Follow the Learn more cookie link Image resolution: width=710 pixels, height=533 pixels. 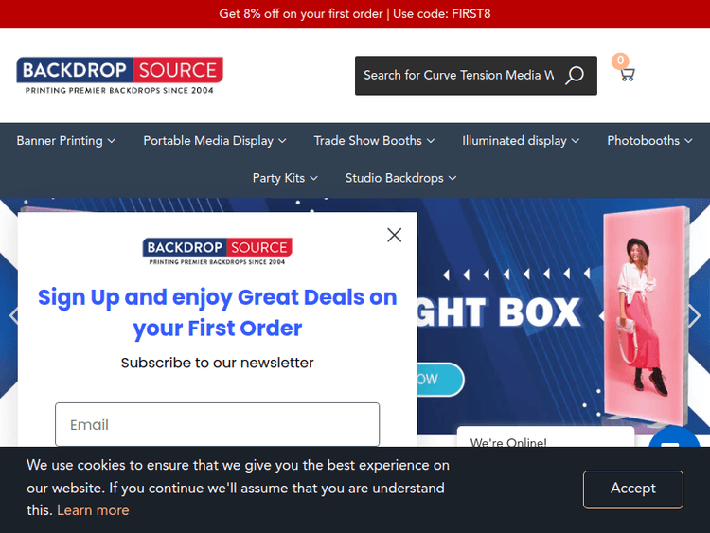(93, 510)
